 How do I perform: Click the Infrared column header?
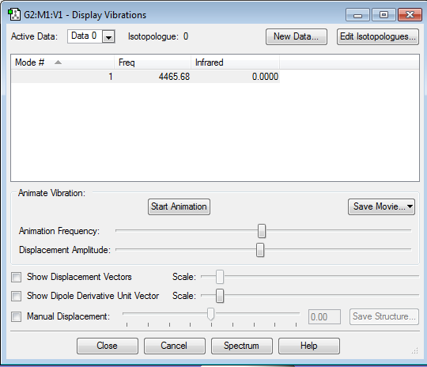(236, 62)
